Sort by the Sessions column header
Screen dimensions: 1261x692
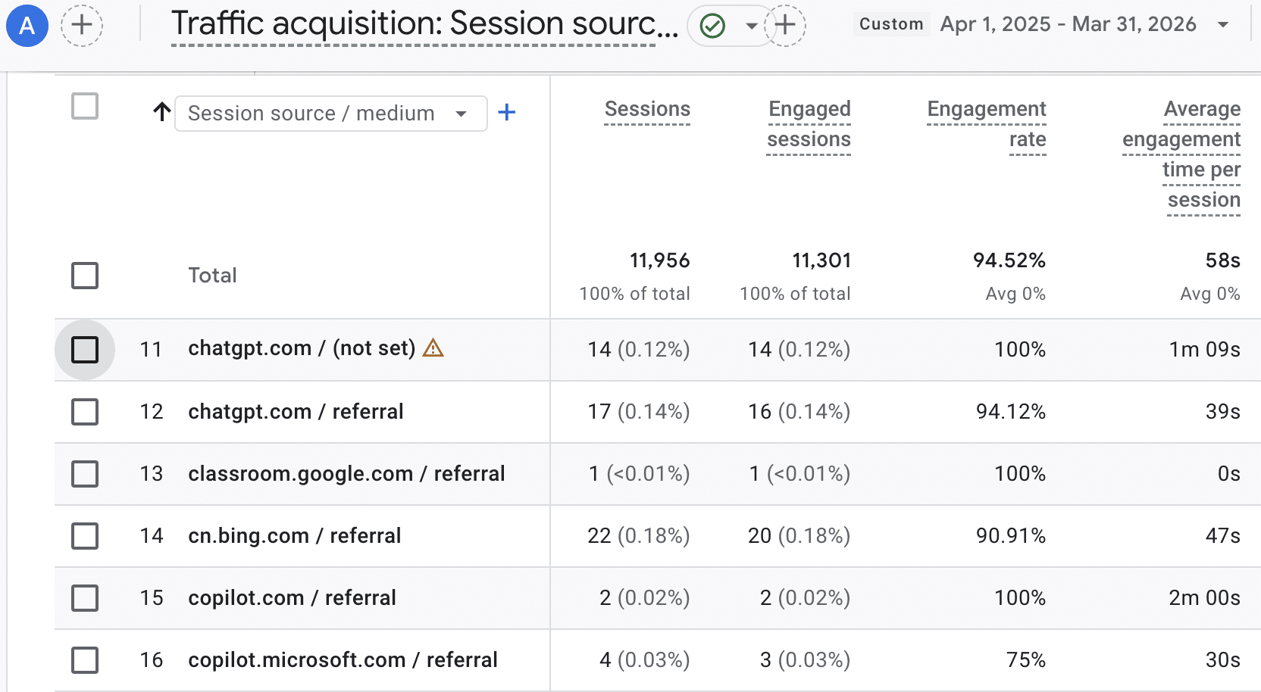click(x=646, y=109)
